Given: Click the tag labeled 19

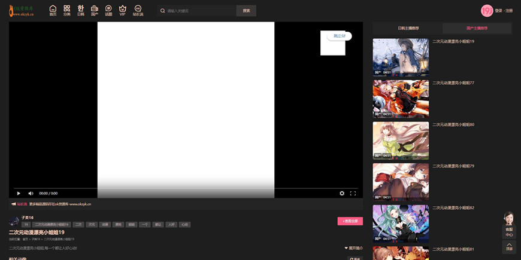Looking at the screenshot, I should pos(26,225).
